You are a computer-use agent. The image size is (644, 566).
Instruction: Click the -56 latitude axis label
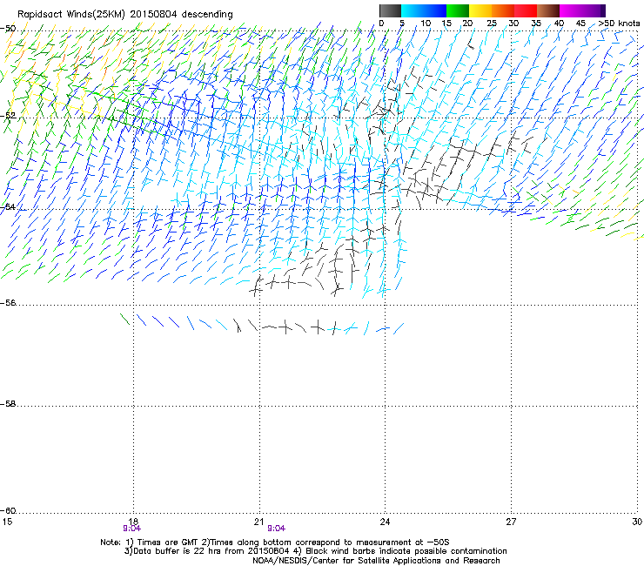(x=8, y=302)
